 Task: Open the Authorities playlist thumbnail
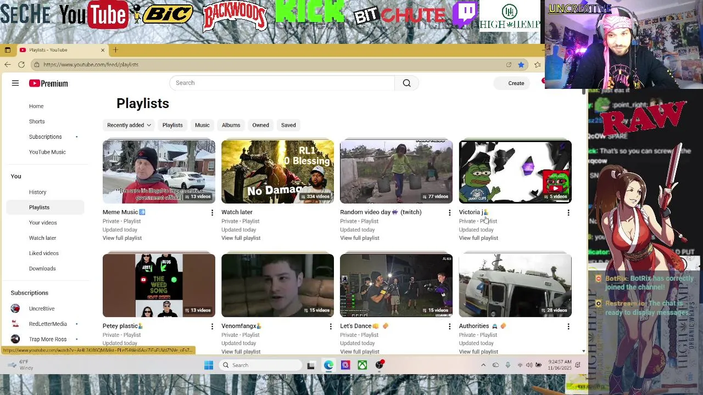pos(515,285)
